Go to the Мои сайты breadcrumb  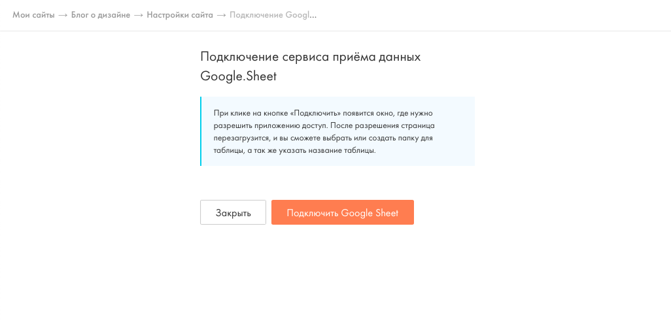coord(33,16)
